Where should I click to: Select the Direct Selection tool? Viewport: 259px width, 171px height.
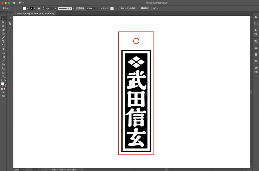[x=3, y=22]
